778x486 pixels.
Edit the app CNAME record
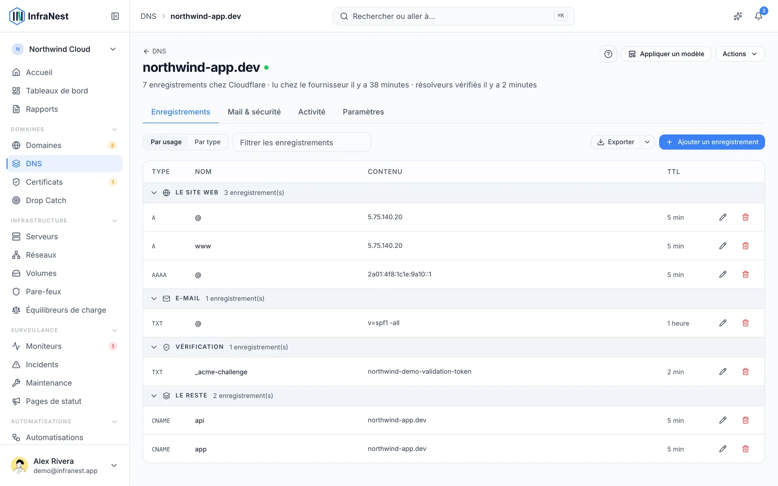point(723,449)
